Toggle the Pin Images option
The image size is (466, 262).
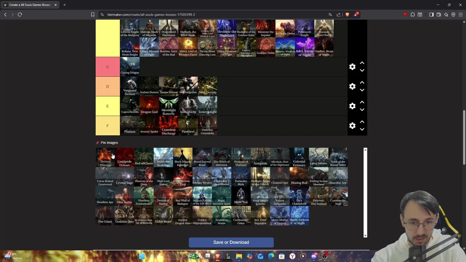pyautogui.click(x=107, y=143)
